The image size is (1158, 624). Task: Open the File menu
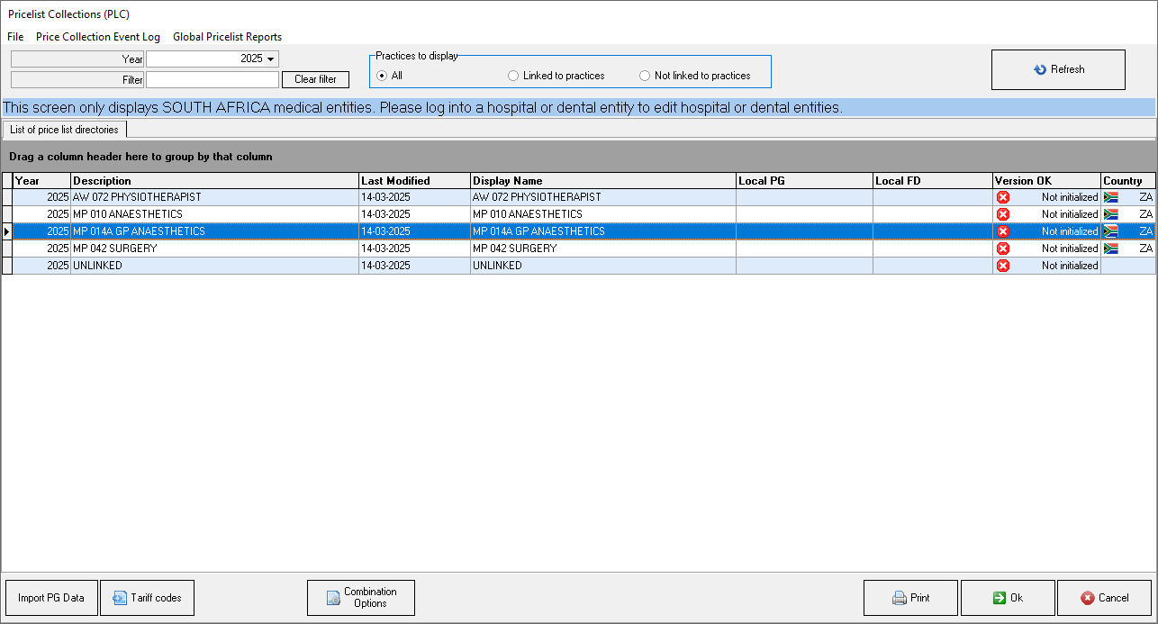pyautogui.click(x=15, y=37)
